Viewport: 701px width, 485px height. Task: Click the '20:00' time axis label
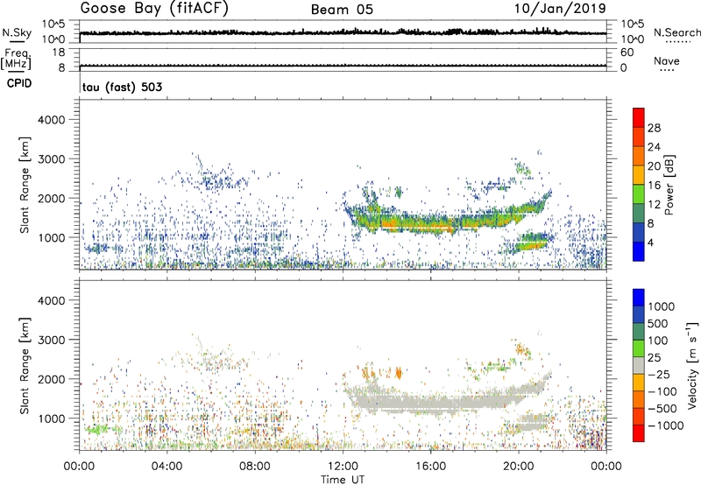[519, 467]
